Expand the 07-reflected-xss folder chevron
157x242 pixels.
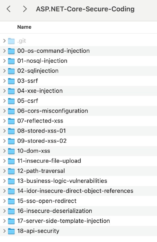tap(5, 121)
